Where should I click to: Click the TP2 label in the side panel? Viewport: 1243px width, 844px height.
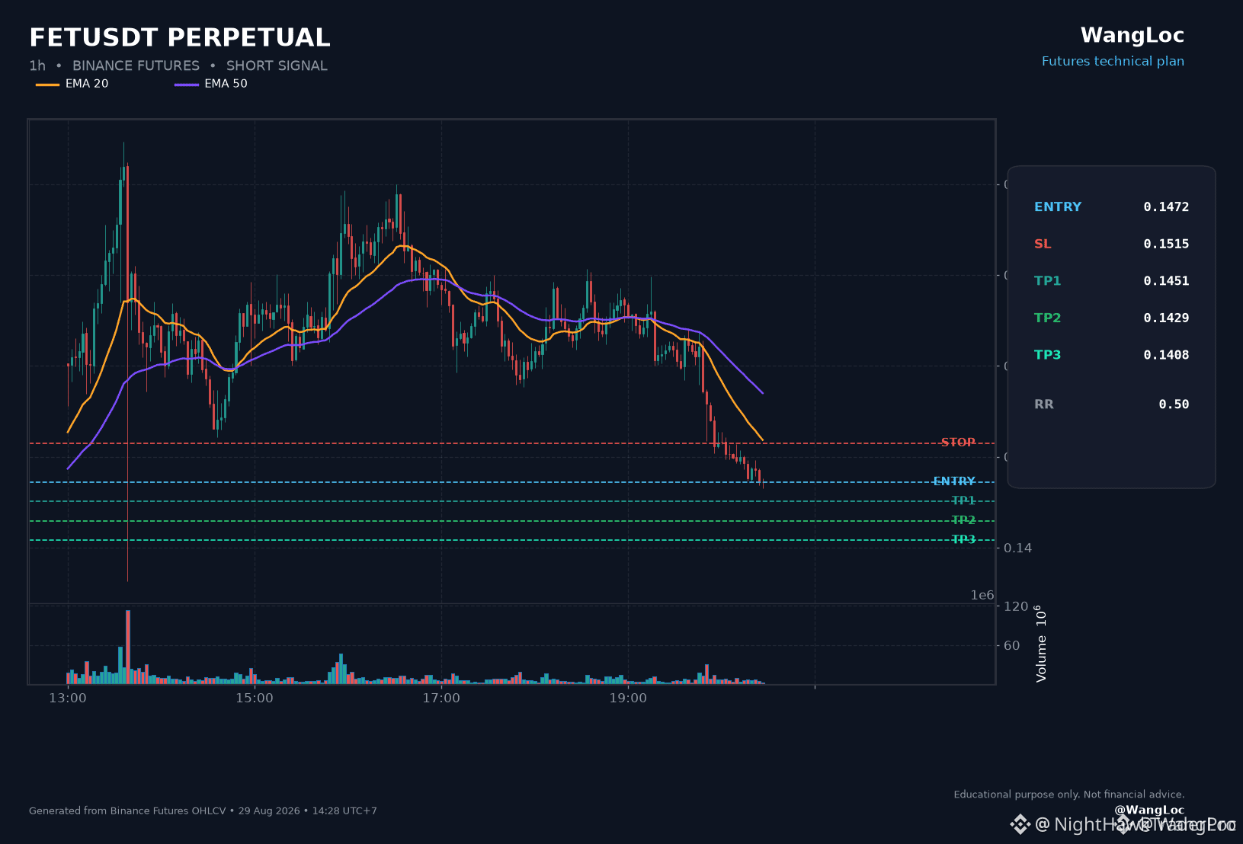coord(1048,318)
